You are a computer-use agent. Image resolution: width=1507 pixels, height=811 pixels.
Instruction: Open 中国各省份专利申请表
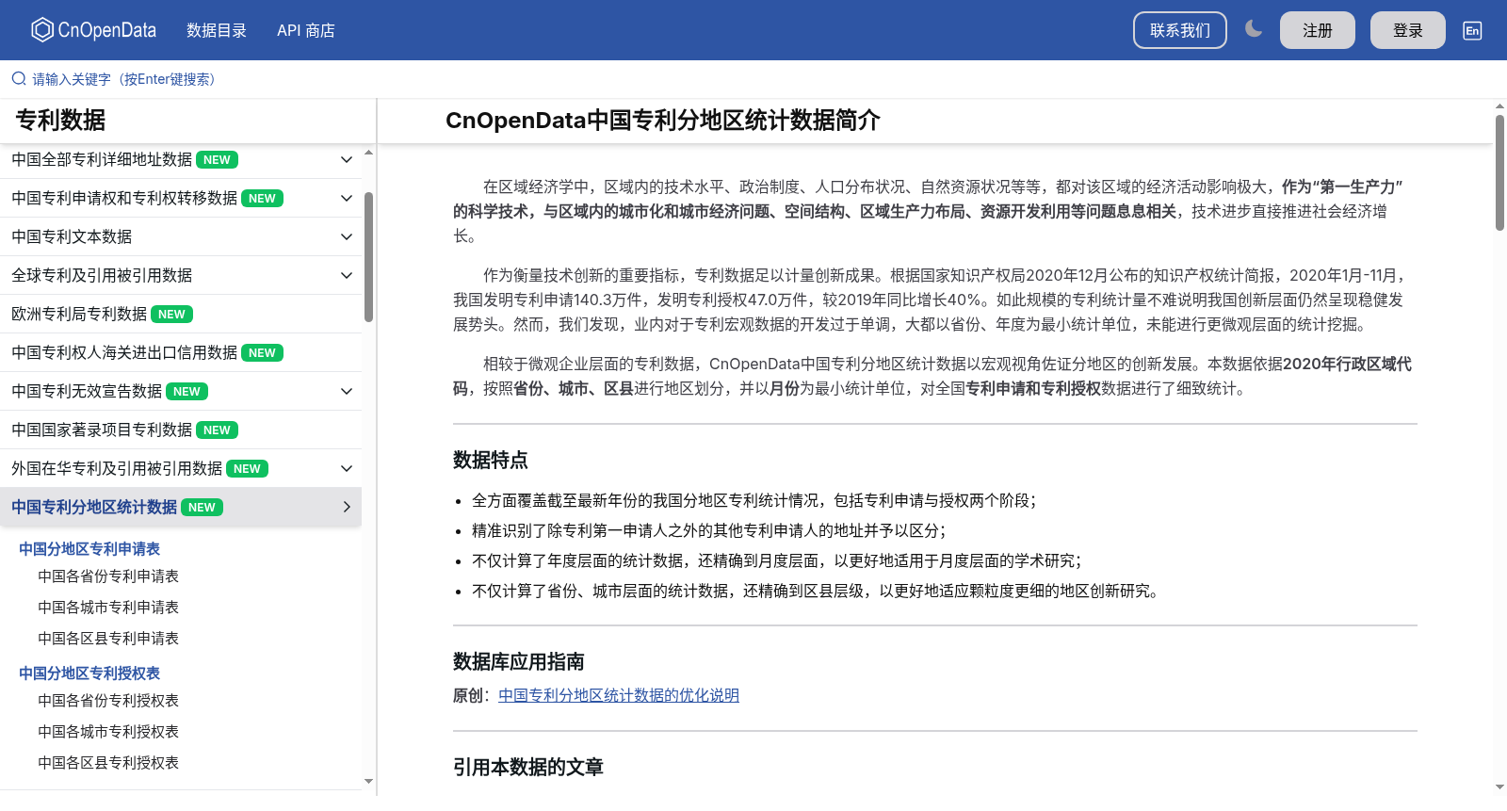tap(108, 576)
